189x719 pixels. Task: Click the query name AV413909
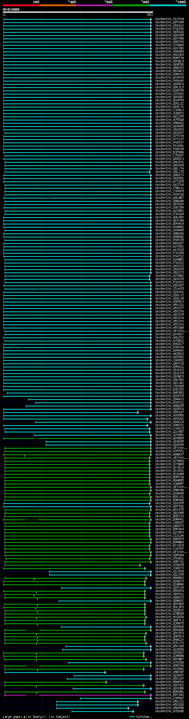[11, 9]
